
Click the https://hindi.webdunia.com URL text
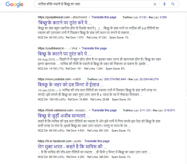pyautogui.click(x=55, y=110)
